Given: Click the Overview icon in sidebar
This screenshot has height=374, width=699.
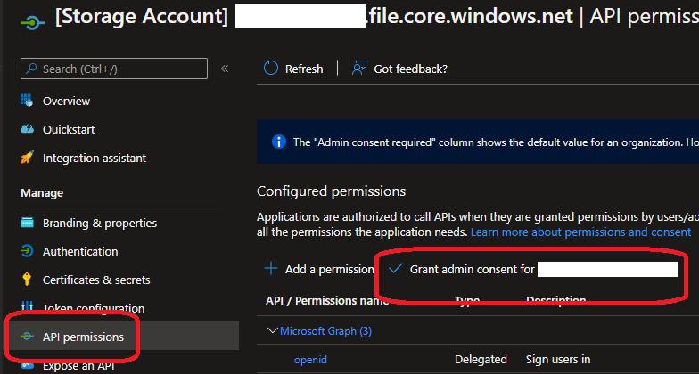Looking at the screenshot, I should 27,101.
